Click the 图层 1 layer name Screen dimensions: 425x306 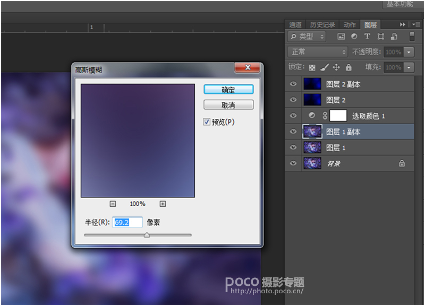tap(336, 148)
